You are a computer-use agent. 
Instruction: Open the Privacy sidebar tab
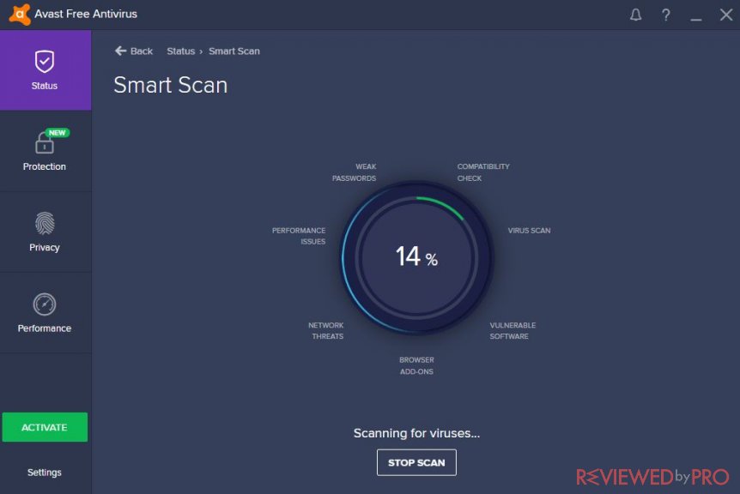[45, 232]
